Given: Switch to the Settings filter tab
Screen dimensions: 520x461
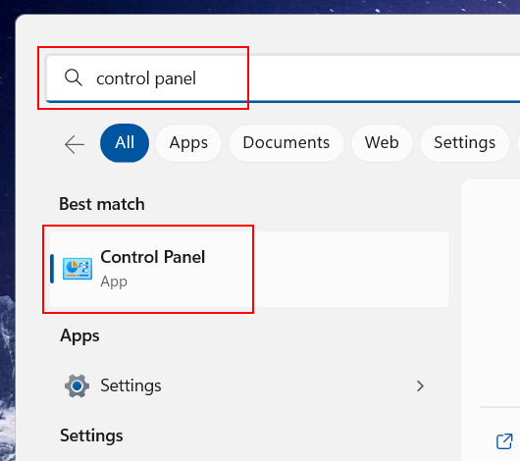Looking at the screenshot, I should coord(465,143).
